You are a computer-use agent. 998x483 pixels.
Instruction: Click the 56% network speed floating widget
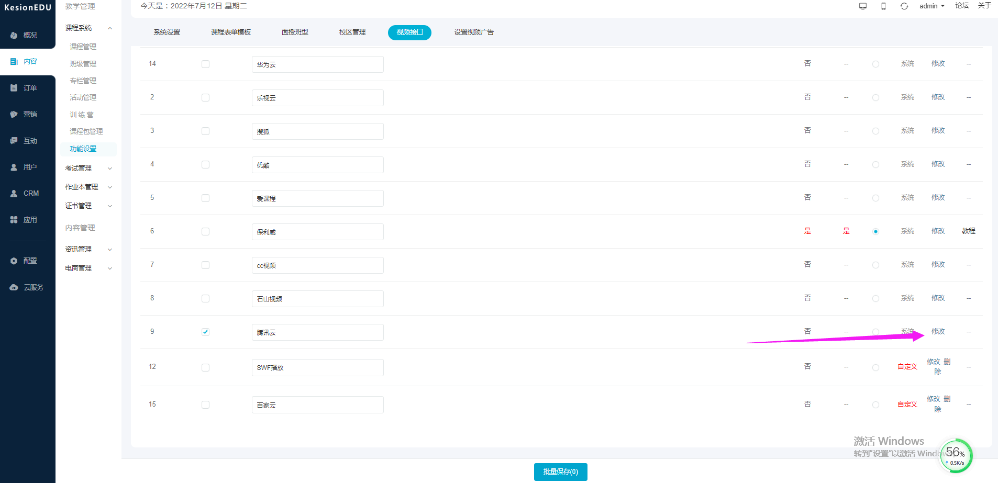click(x=956, y=455)
